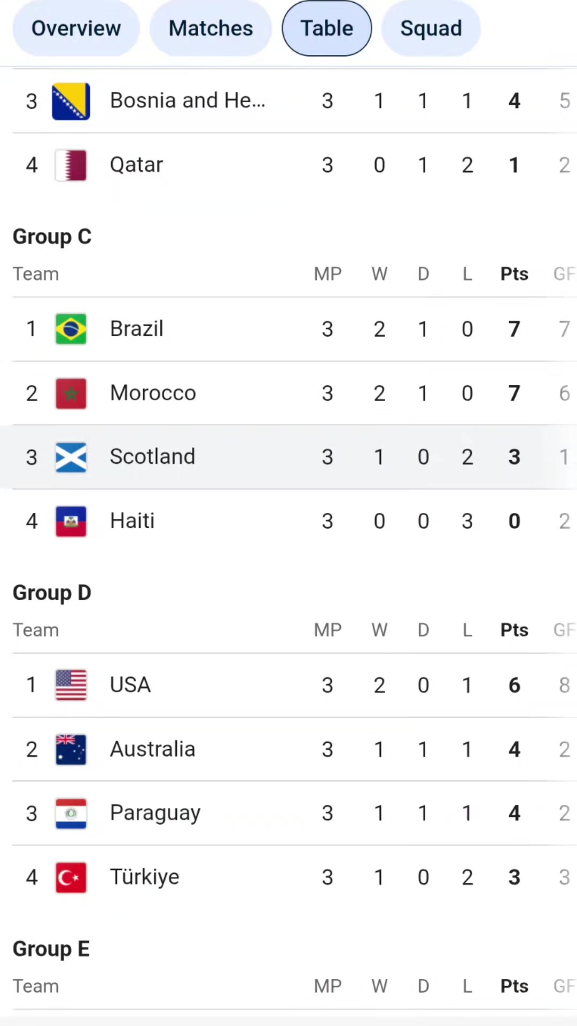Tap the USA flag icon

[x=71, y=685]
